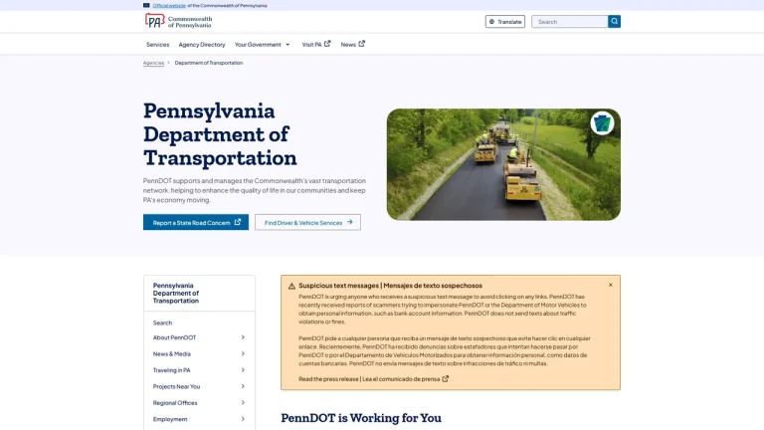Click the Pennsylvania Department of Transportation sidebar heading
Screen dimensions: 764x430
(x=176, y=293)
